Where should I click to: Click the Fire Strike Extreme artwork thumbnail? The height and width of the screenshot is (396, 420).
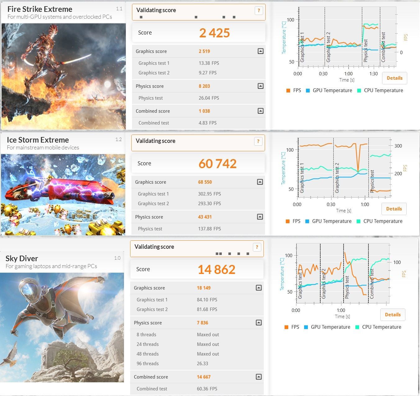[64, 76]
